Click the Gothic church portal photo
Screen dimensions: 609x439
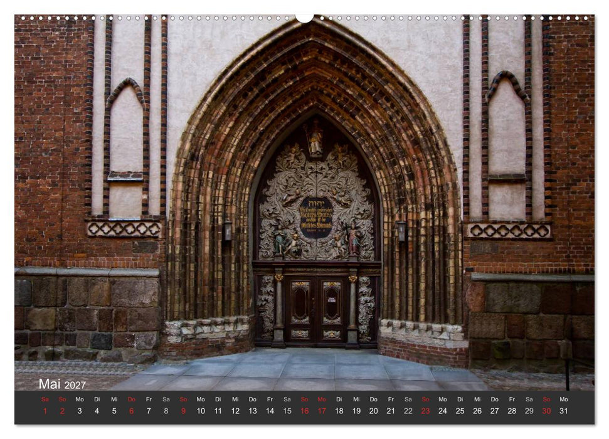[305, 203]
